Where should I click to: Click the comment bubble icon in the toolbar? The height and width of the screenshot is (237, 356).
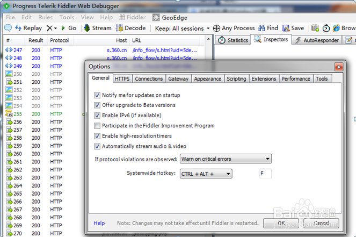pos(8,28)
